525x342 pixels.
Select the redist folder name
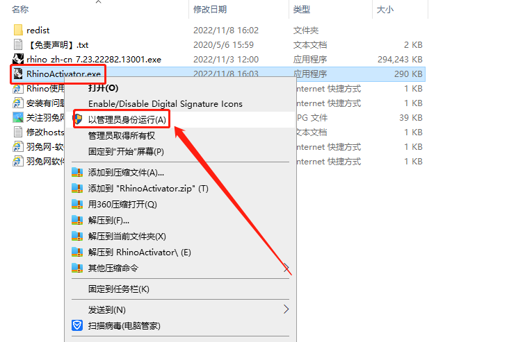(x=38, y=30)
